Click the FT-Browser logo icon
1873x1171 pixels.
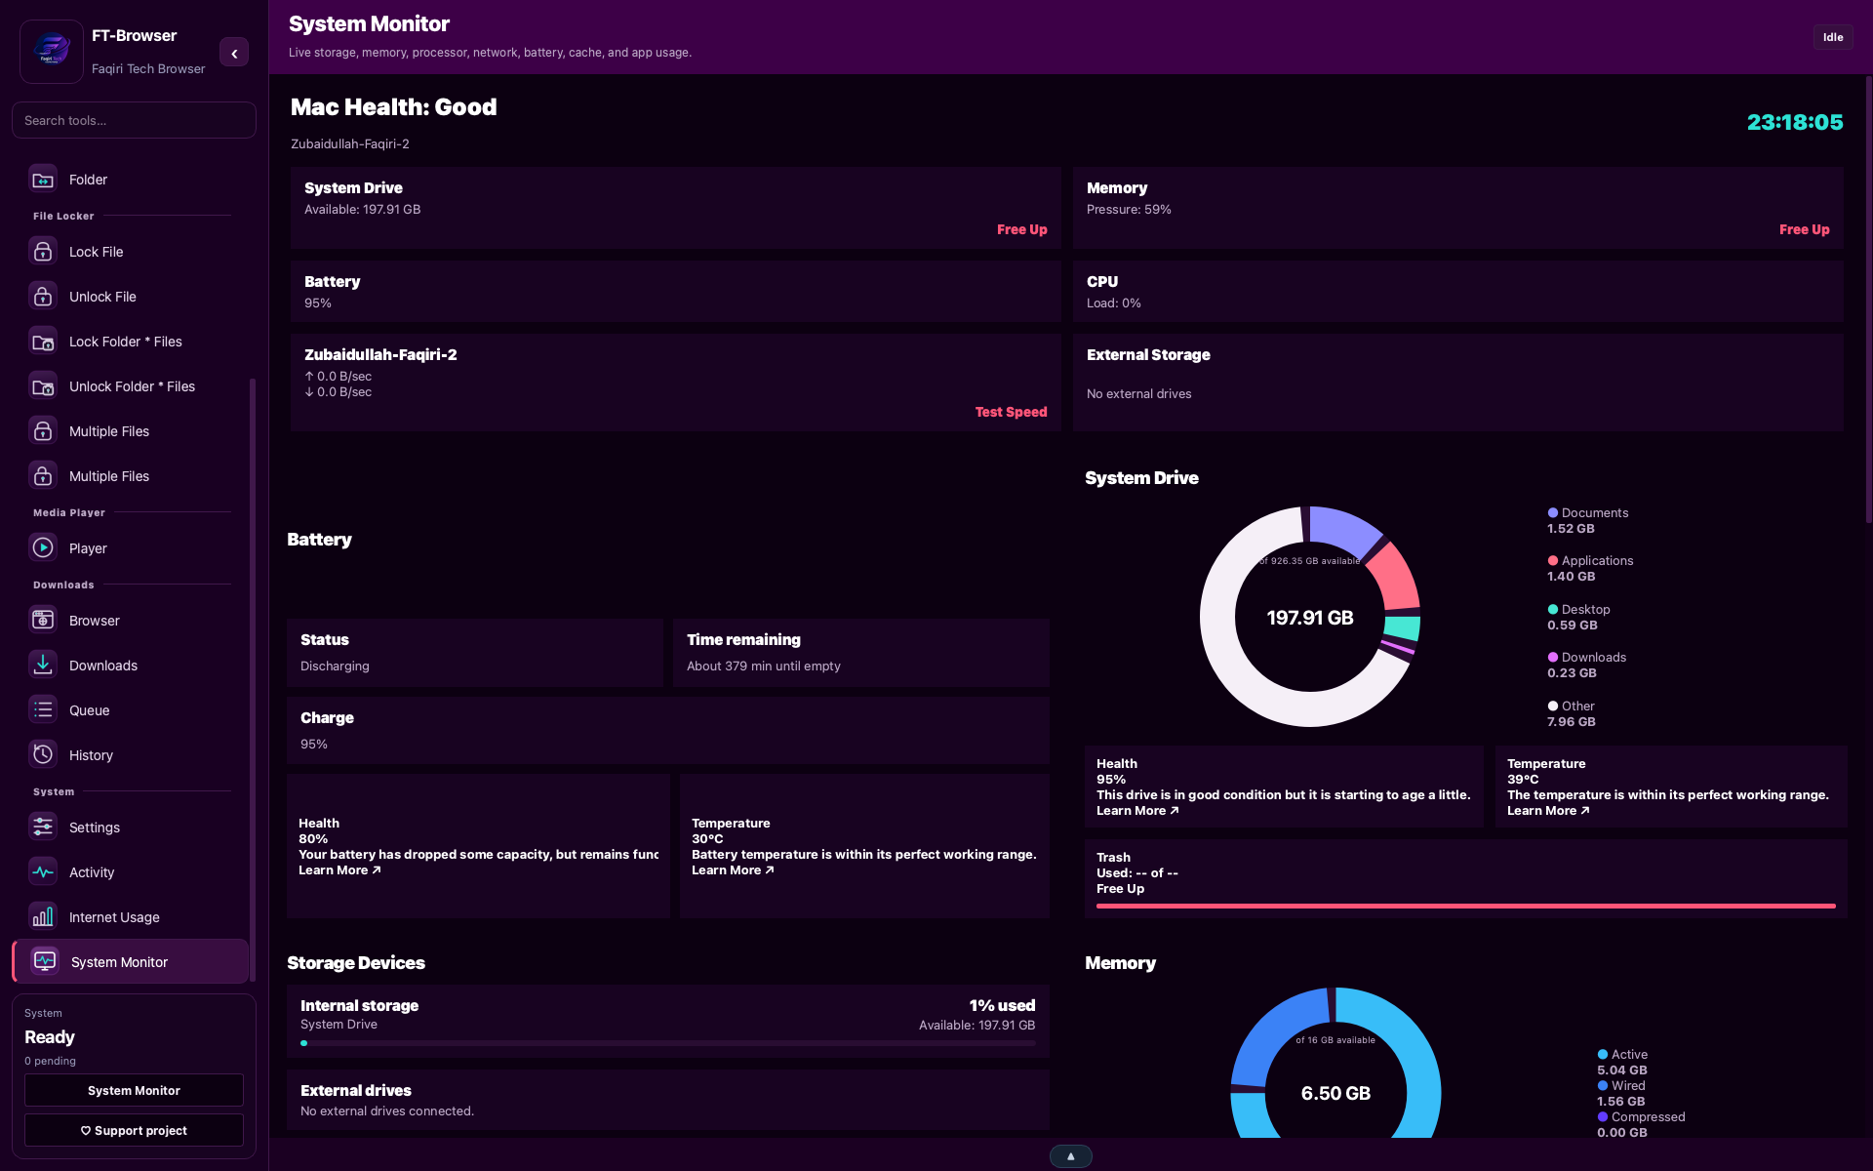coord(52,52)
